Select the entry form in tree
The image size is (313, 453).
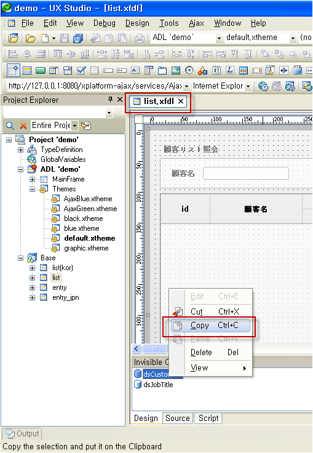59,288
